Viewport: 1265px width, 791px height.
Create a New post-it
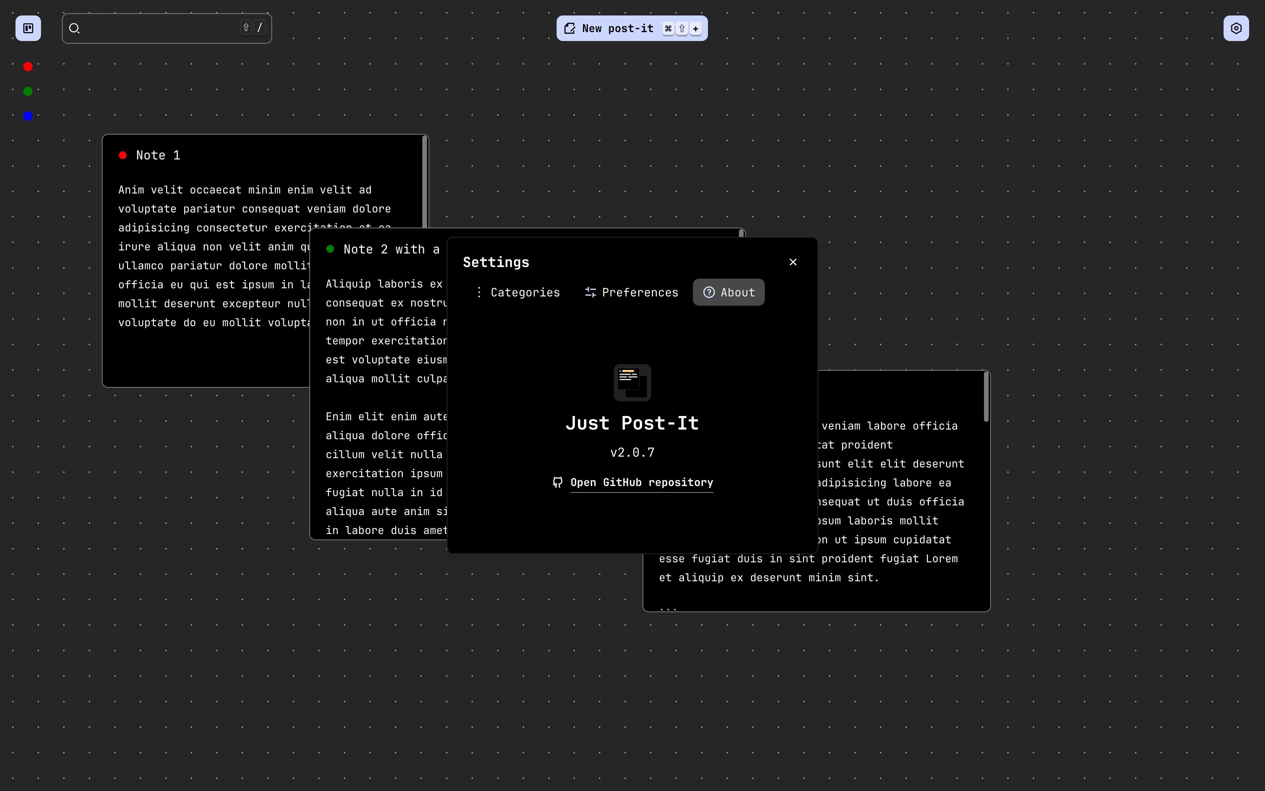617,28
